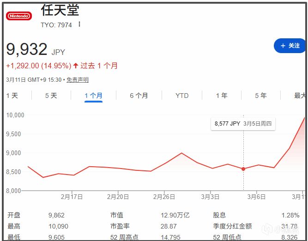Switch to the 5 天 range tab
The height and width of the screenshot is (241, 308).
[51, 96]
